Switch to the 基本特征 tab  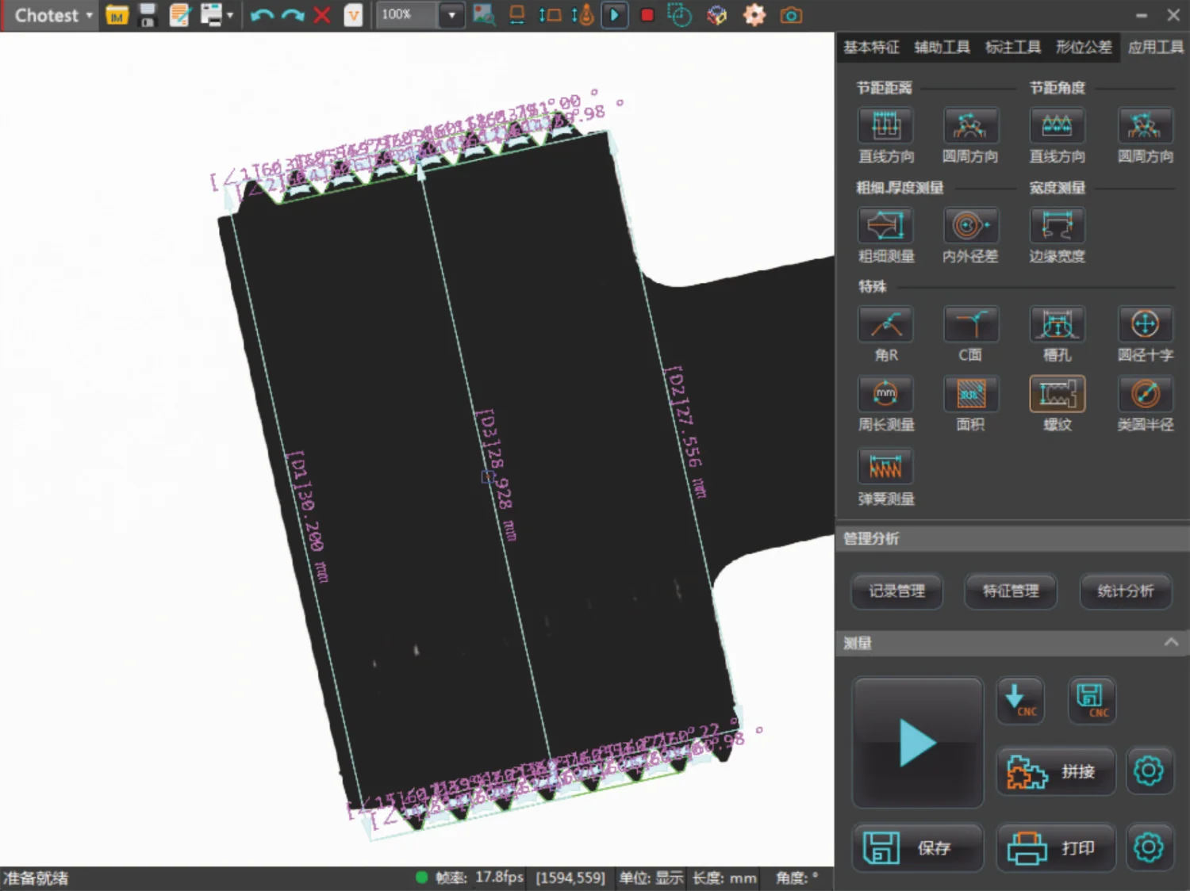coord(871,48)
